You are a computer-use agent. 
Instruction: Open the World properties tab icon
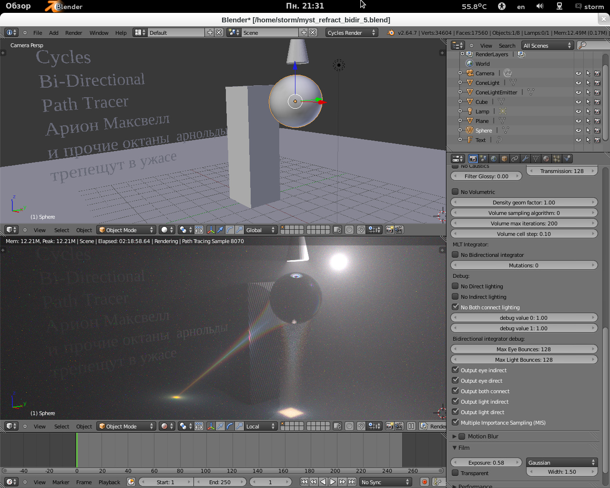coord(494,159)
